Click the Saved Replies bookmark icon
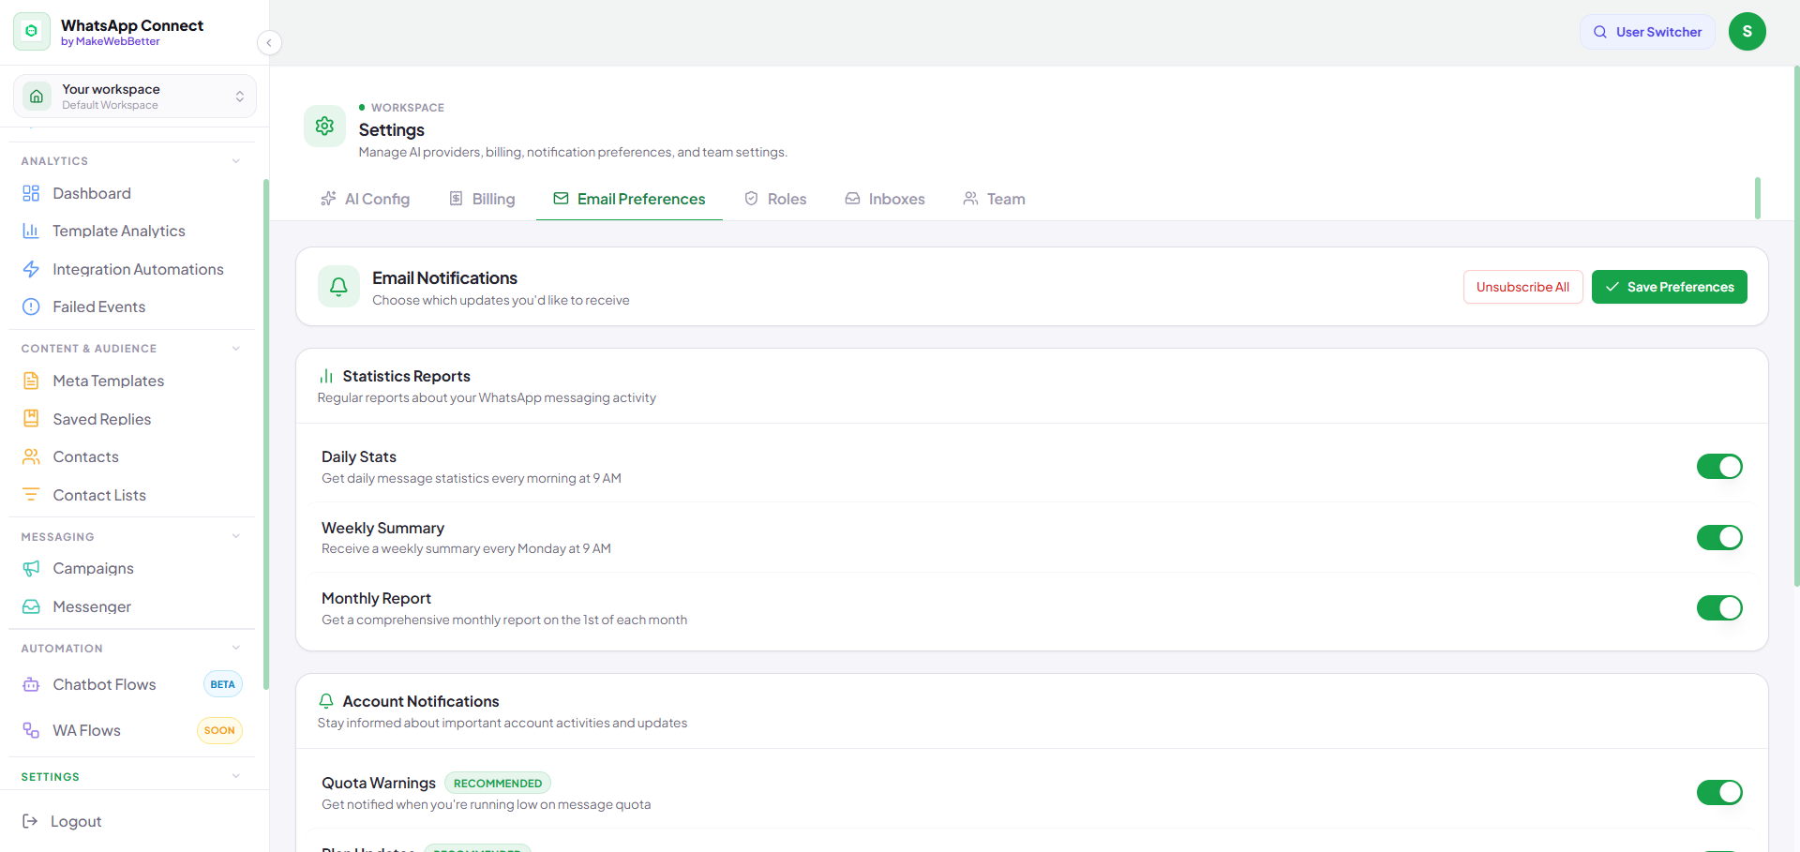The height and width of the screenshot is (852, 1800). (x=31, y=418)
